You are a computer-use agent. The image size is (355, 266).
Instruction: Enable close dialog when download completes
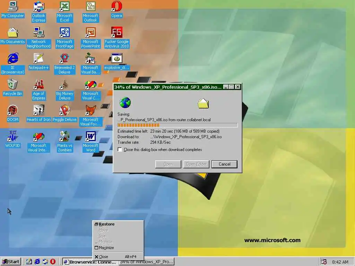click(120, 150)
